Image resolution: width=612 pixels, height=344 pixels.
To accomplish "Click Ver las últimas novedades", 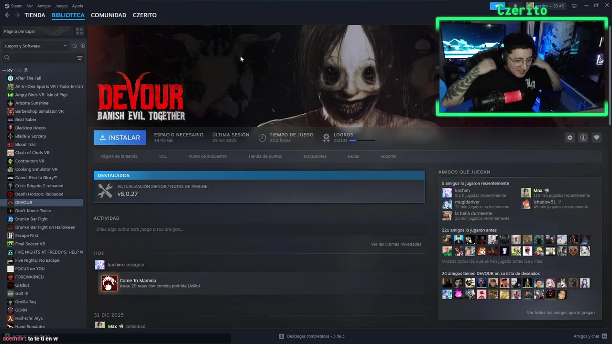I will (396, 244).
